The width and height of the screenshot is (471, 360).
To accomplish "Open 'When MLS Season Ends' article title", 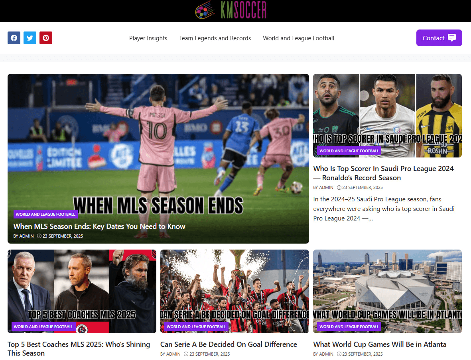I will [x=99, y=226].
